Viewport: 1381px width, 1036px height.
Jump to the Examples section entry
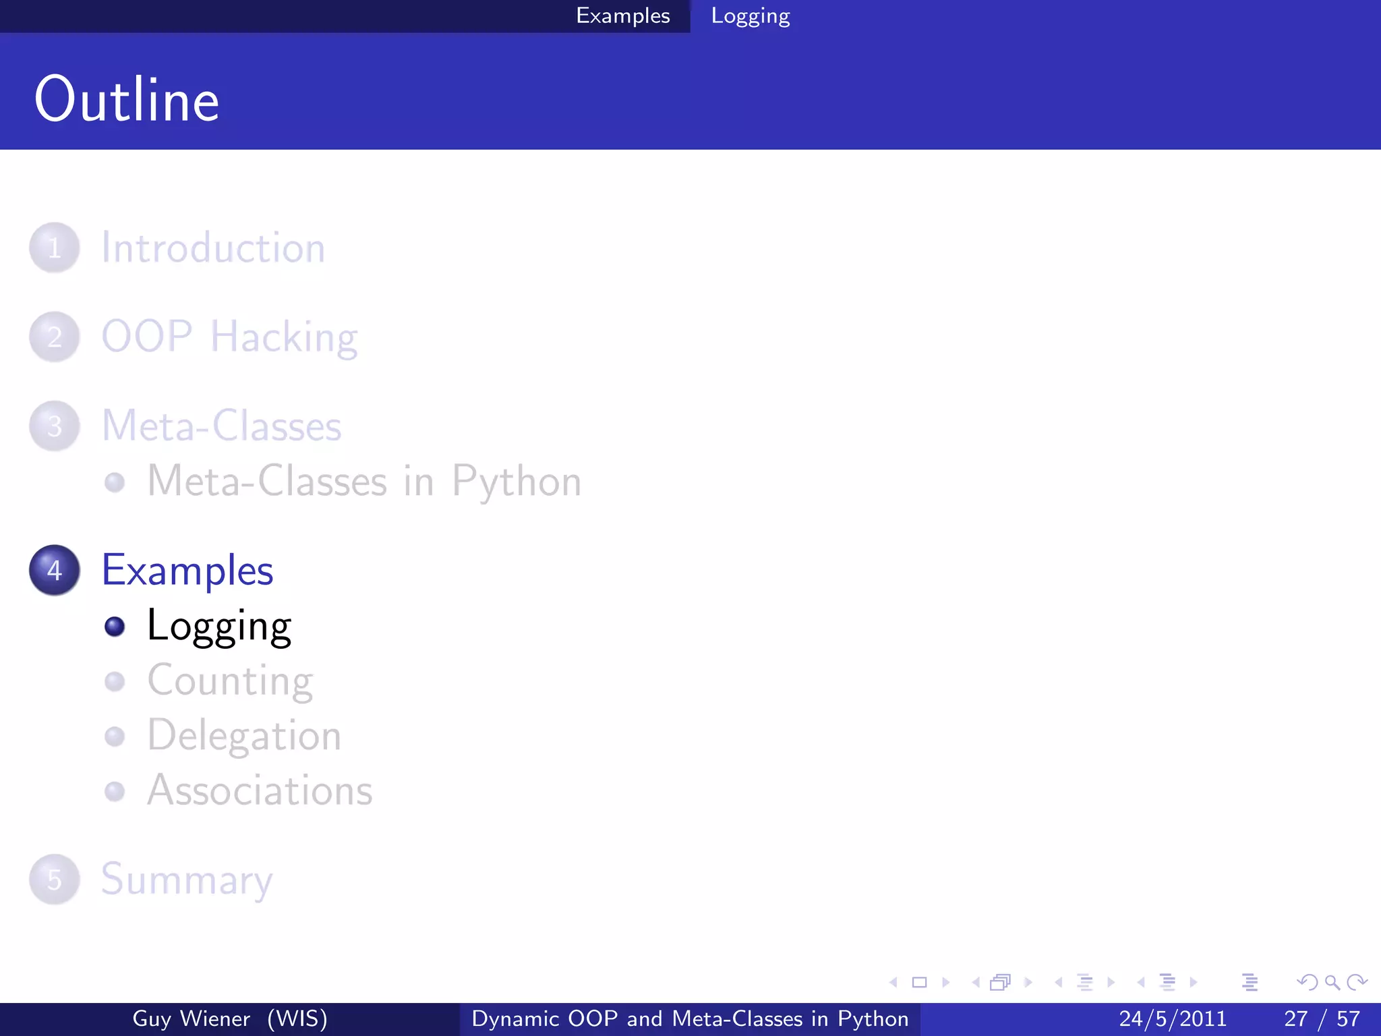click(x=187, y=571)
